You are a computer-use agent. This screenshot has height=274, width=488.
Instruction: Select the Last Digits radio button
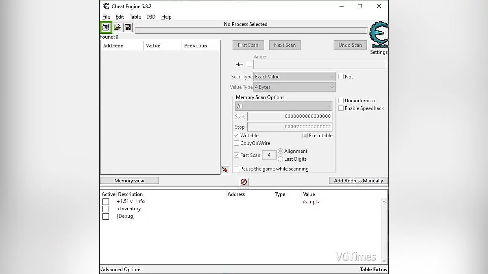281,159
